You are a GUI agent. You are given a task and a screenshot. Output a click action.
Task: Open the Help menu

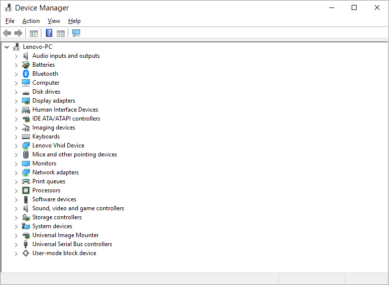(x=74, y=21)
